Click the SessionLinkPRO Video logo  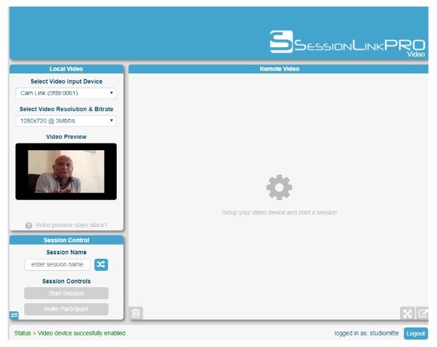coord(347,42)
